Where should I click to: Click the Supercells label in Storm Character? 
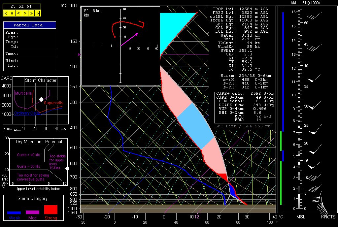click(53, 103)
